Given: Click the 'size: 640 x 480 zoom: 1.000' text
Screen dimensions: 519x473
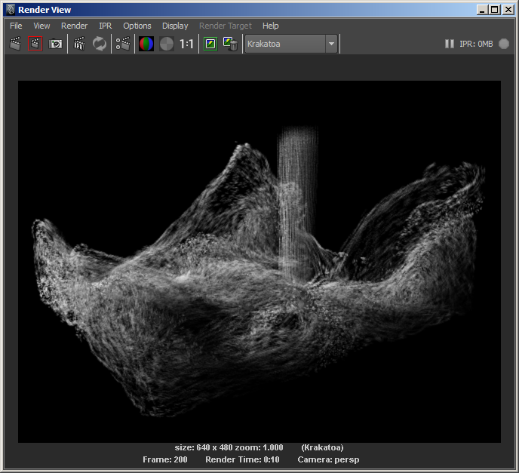Looking at the screenshot, I should pos(229,447).
